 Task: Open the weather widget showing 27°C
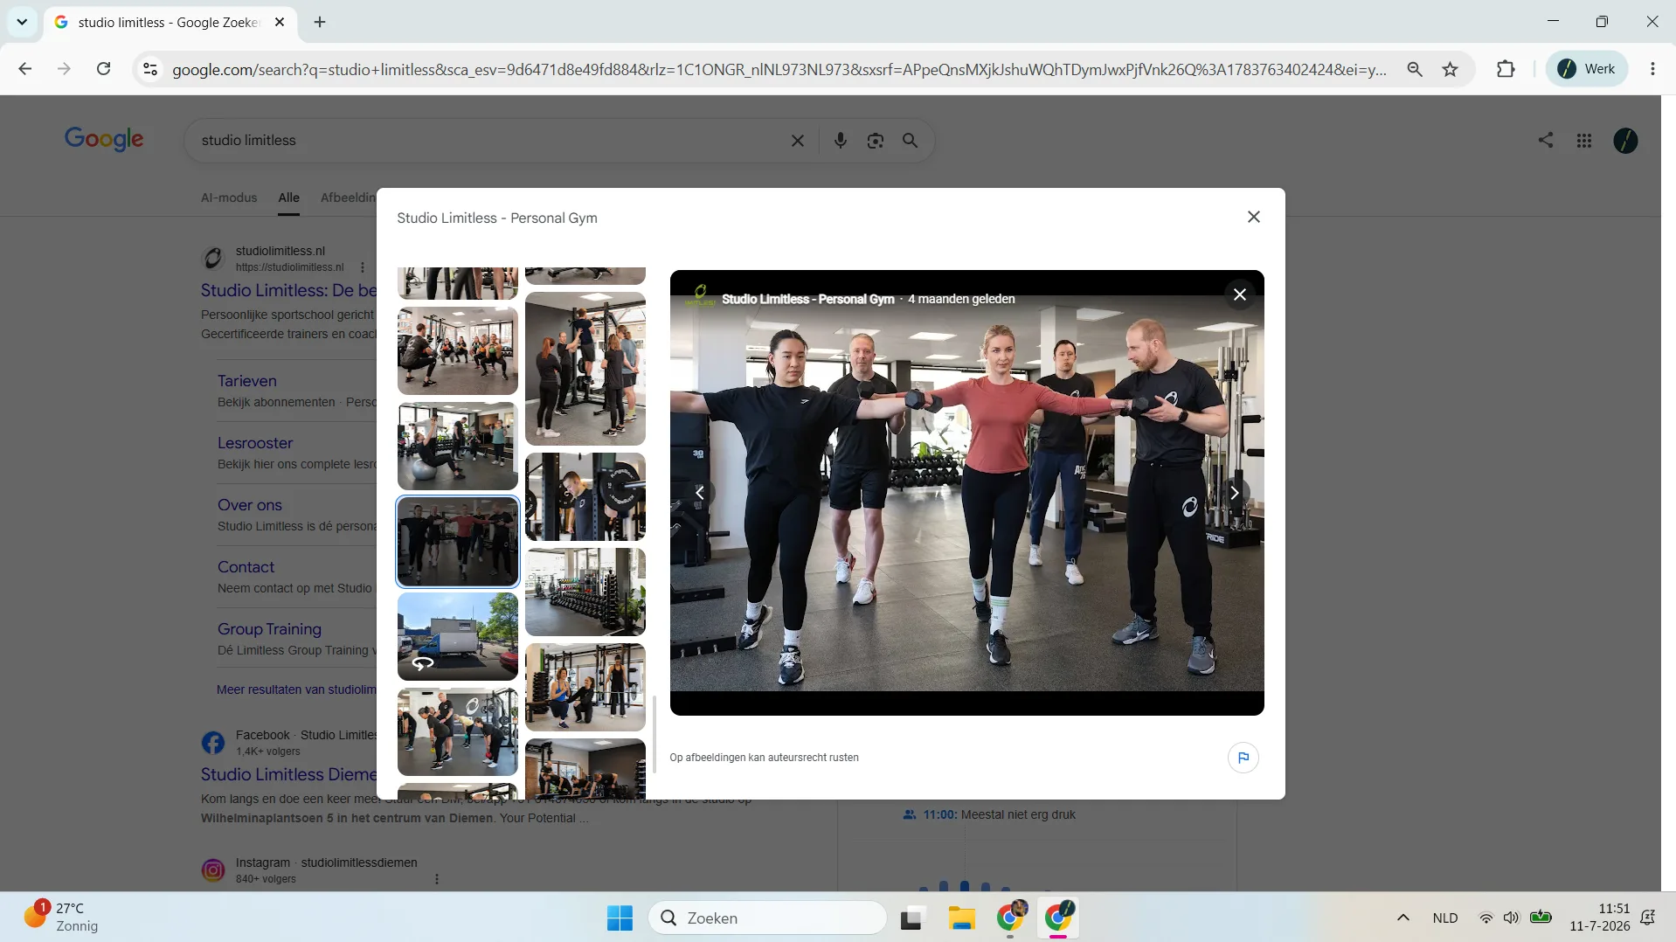(61, 917)
